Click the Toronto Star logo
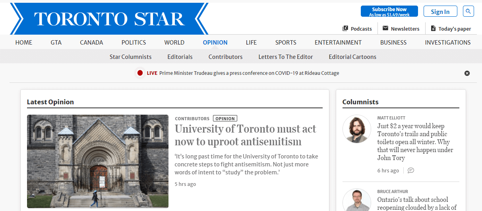 pyautogui.click(x=109, y=19)
